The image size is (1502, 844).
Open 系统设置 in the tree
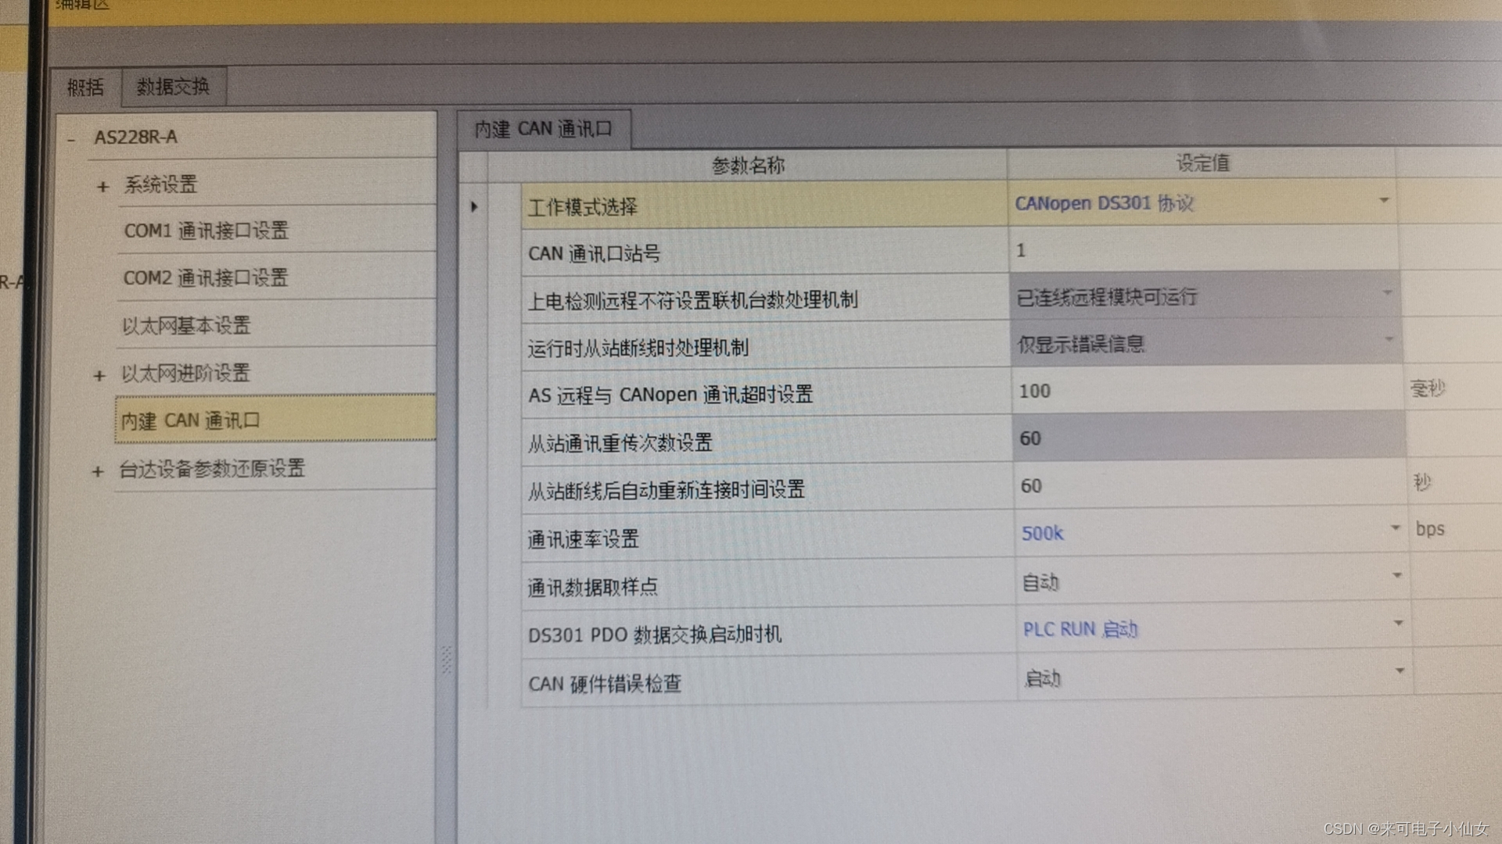160,184
